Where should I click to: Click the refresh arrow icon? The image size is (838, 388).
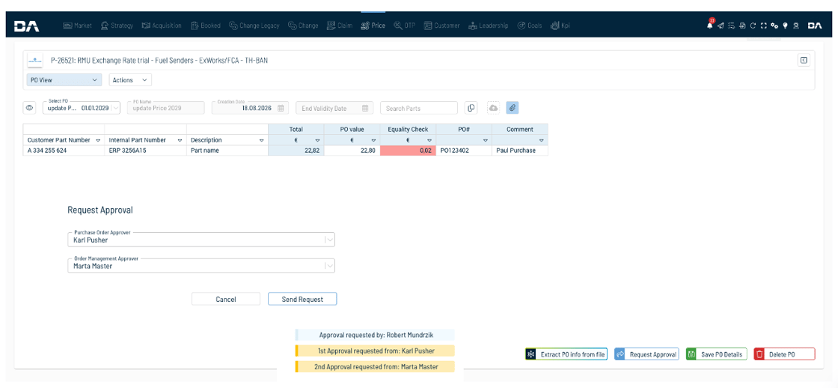[x=753, y=25]
